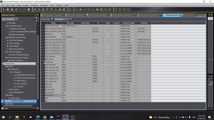214x120 pixels.
Task: Click the funnel icon beside Group Filter
Action: coord(52,19)
